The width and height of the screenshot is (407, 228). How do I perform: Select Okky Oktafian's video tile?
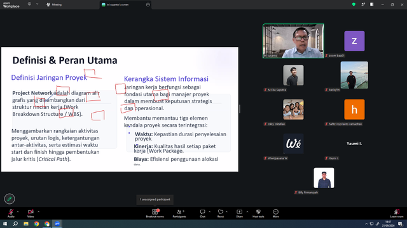(293, 110)
